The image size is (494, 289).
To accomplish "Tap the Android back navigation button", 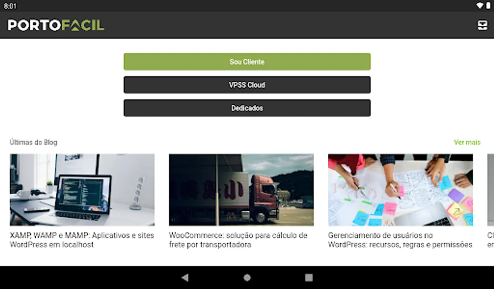I will (185, 277).
